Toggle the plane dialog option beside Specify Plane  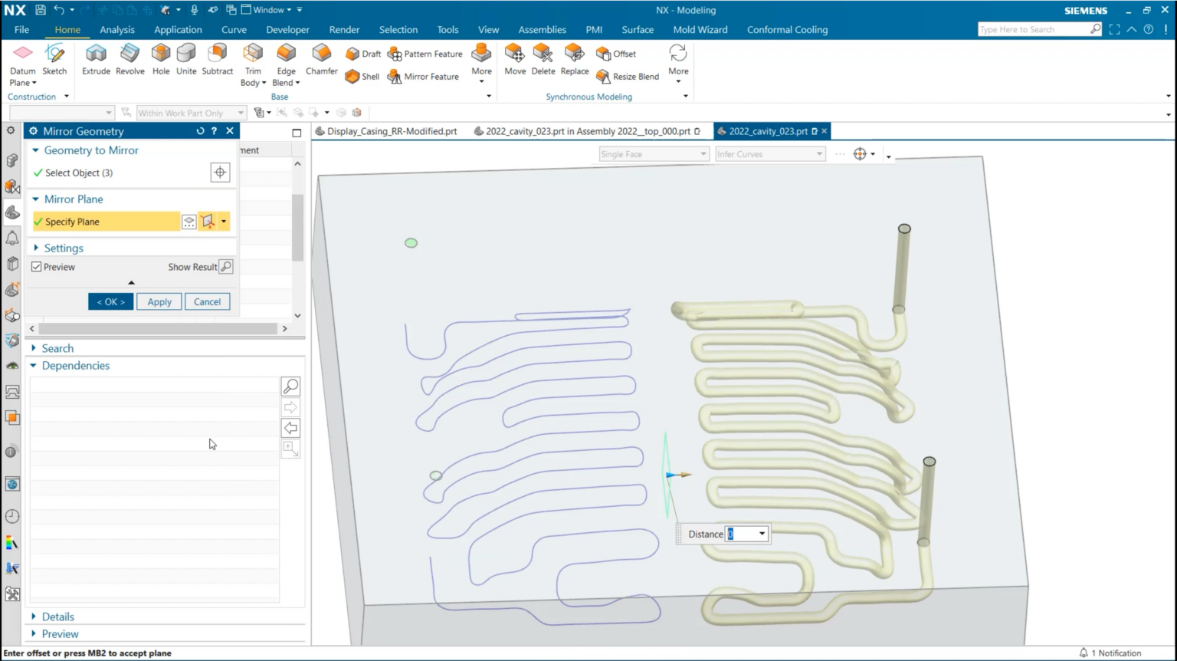pyautogui.click(x=189, y=221)
